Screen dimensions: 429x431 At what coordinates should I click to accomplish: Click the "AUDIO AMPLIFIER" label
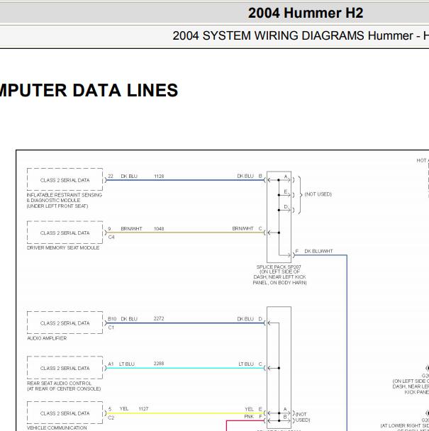[x=47, y=338]
